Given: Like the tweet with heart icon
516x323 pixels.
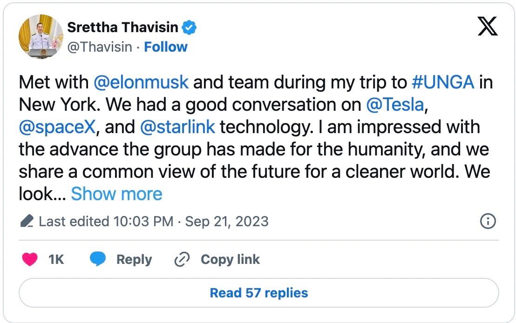Looking at the screenshot, I should [x=30, y=260].
